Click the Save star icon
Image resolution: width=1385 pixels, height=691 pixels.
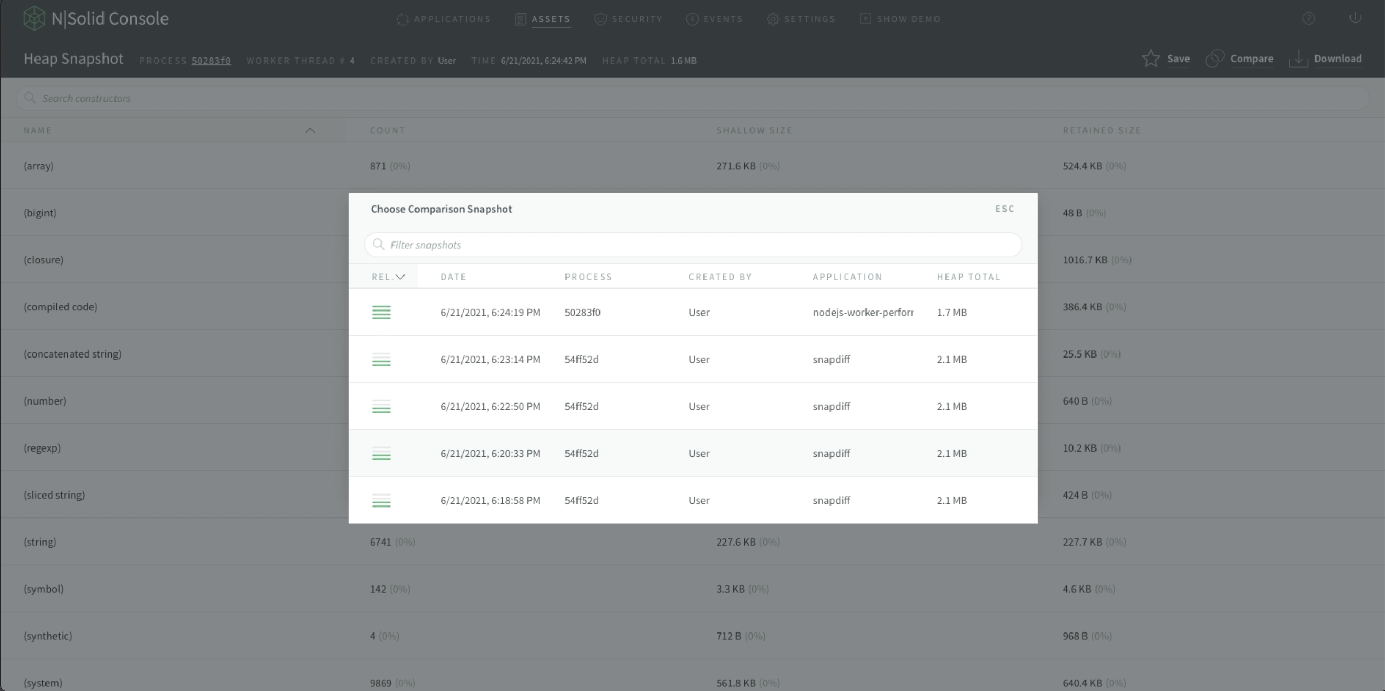pos(1150,58)
